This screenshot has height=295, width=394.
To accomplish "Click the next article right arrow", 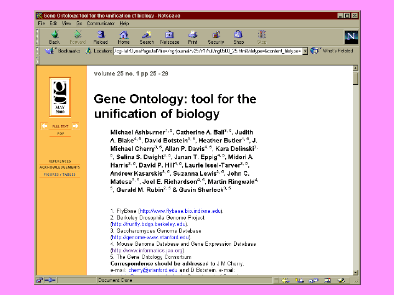I will pyautogui.click(x=76, y=126).
